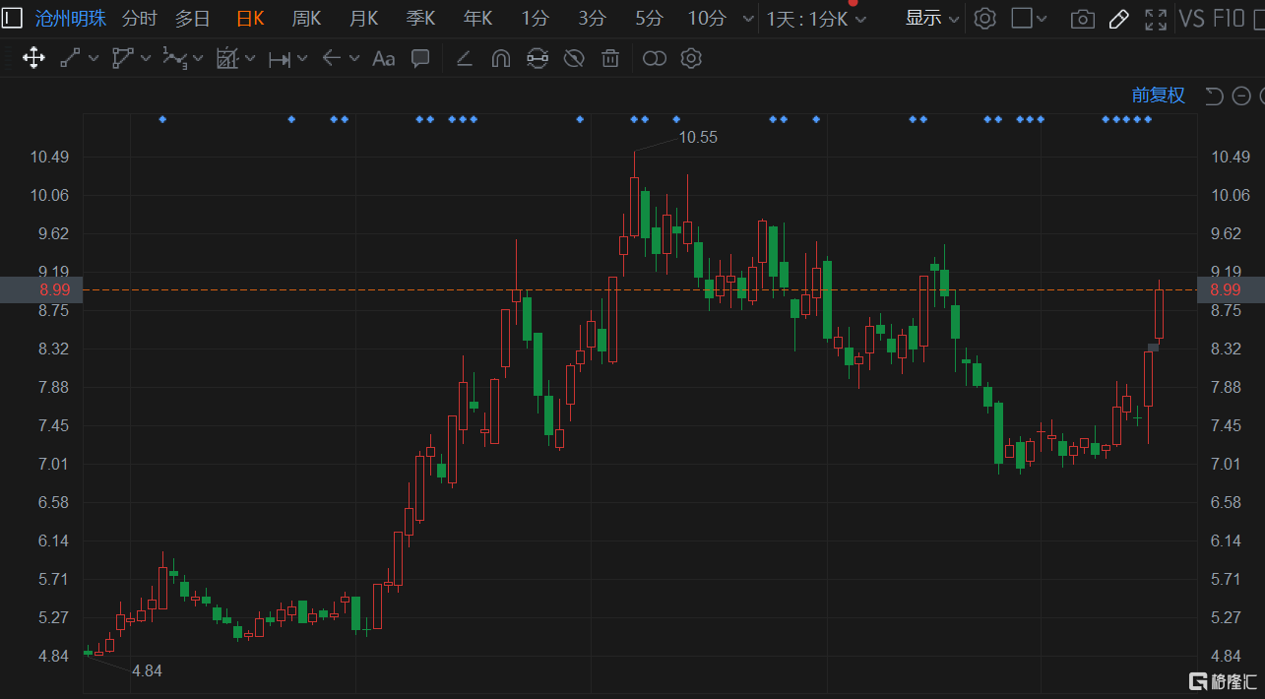Expand the polygon tool dropdown arrow

tap(146, 59)
